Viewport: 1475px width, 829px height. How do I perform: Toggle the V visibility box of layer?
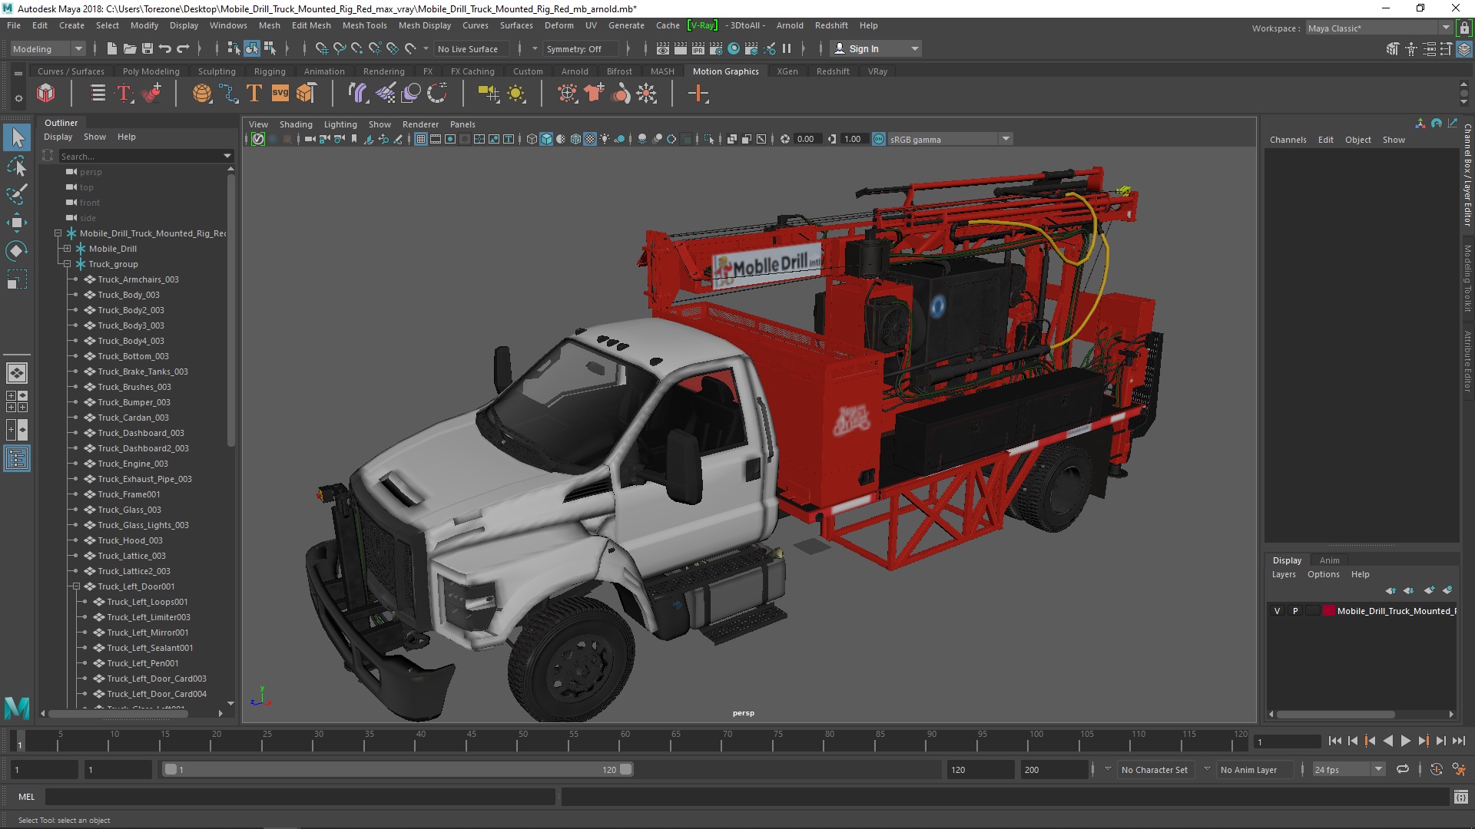pyautogui.click(x=1278, y=611)
